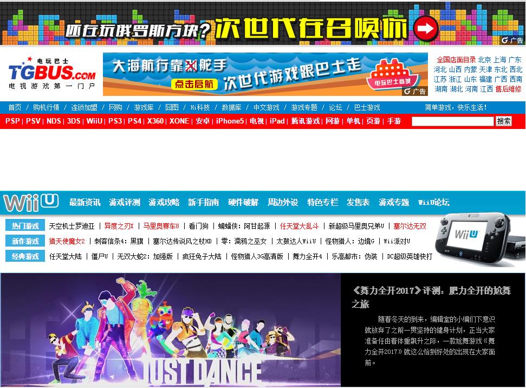526x388 pixels.
Task: Select the iPhone5 link
Action: (230, 121)
